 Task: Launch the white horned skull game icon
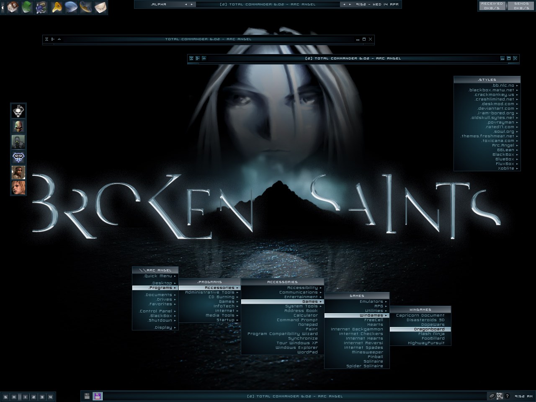[x=18, y=111]
